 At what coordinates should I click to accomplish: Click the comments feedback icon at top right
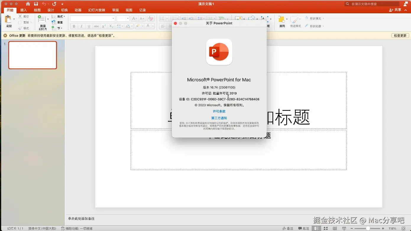point(406,4)
